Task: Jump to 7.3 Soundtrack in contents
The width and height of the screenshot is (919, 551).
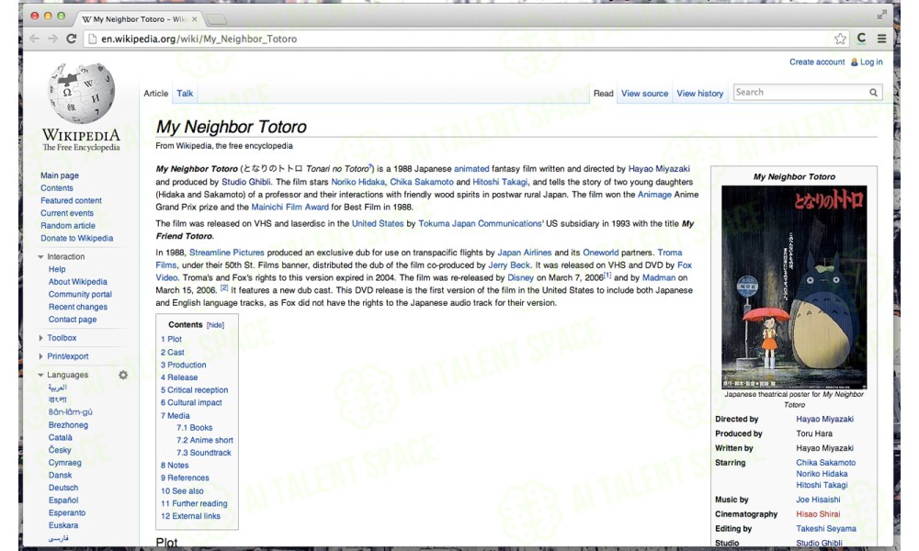Action: [203, 453]
